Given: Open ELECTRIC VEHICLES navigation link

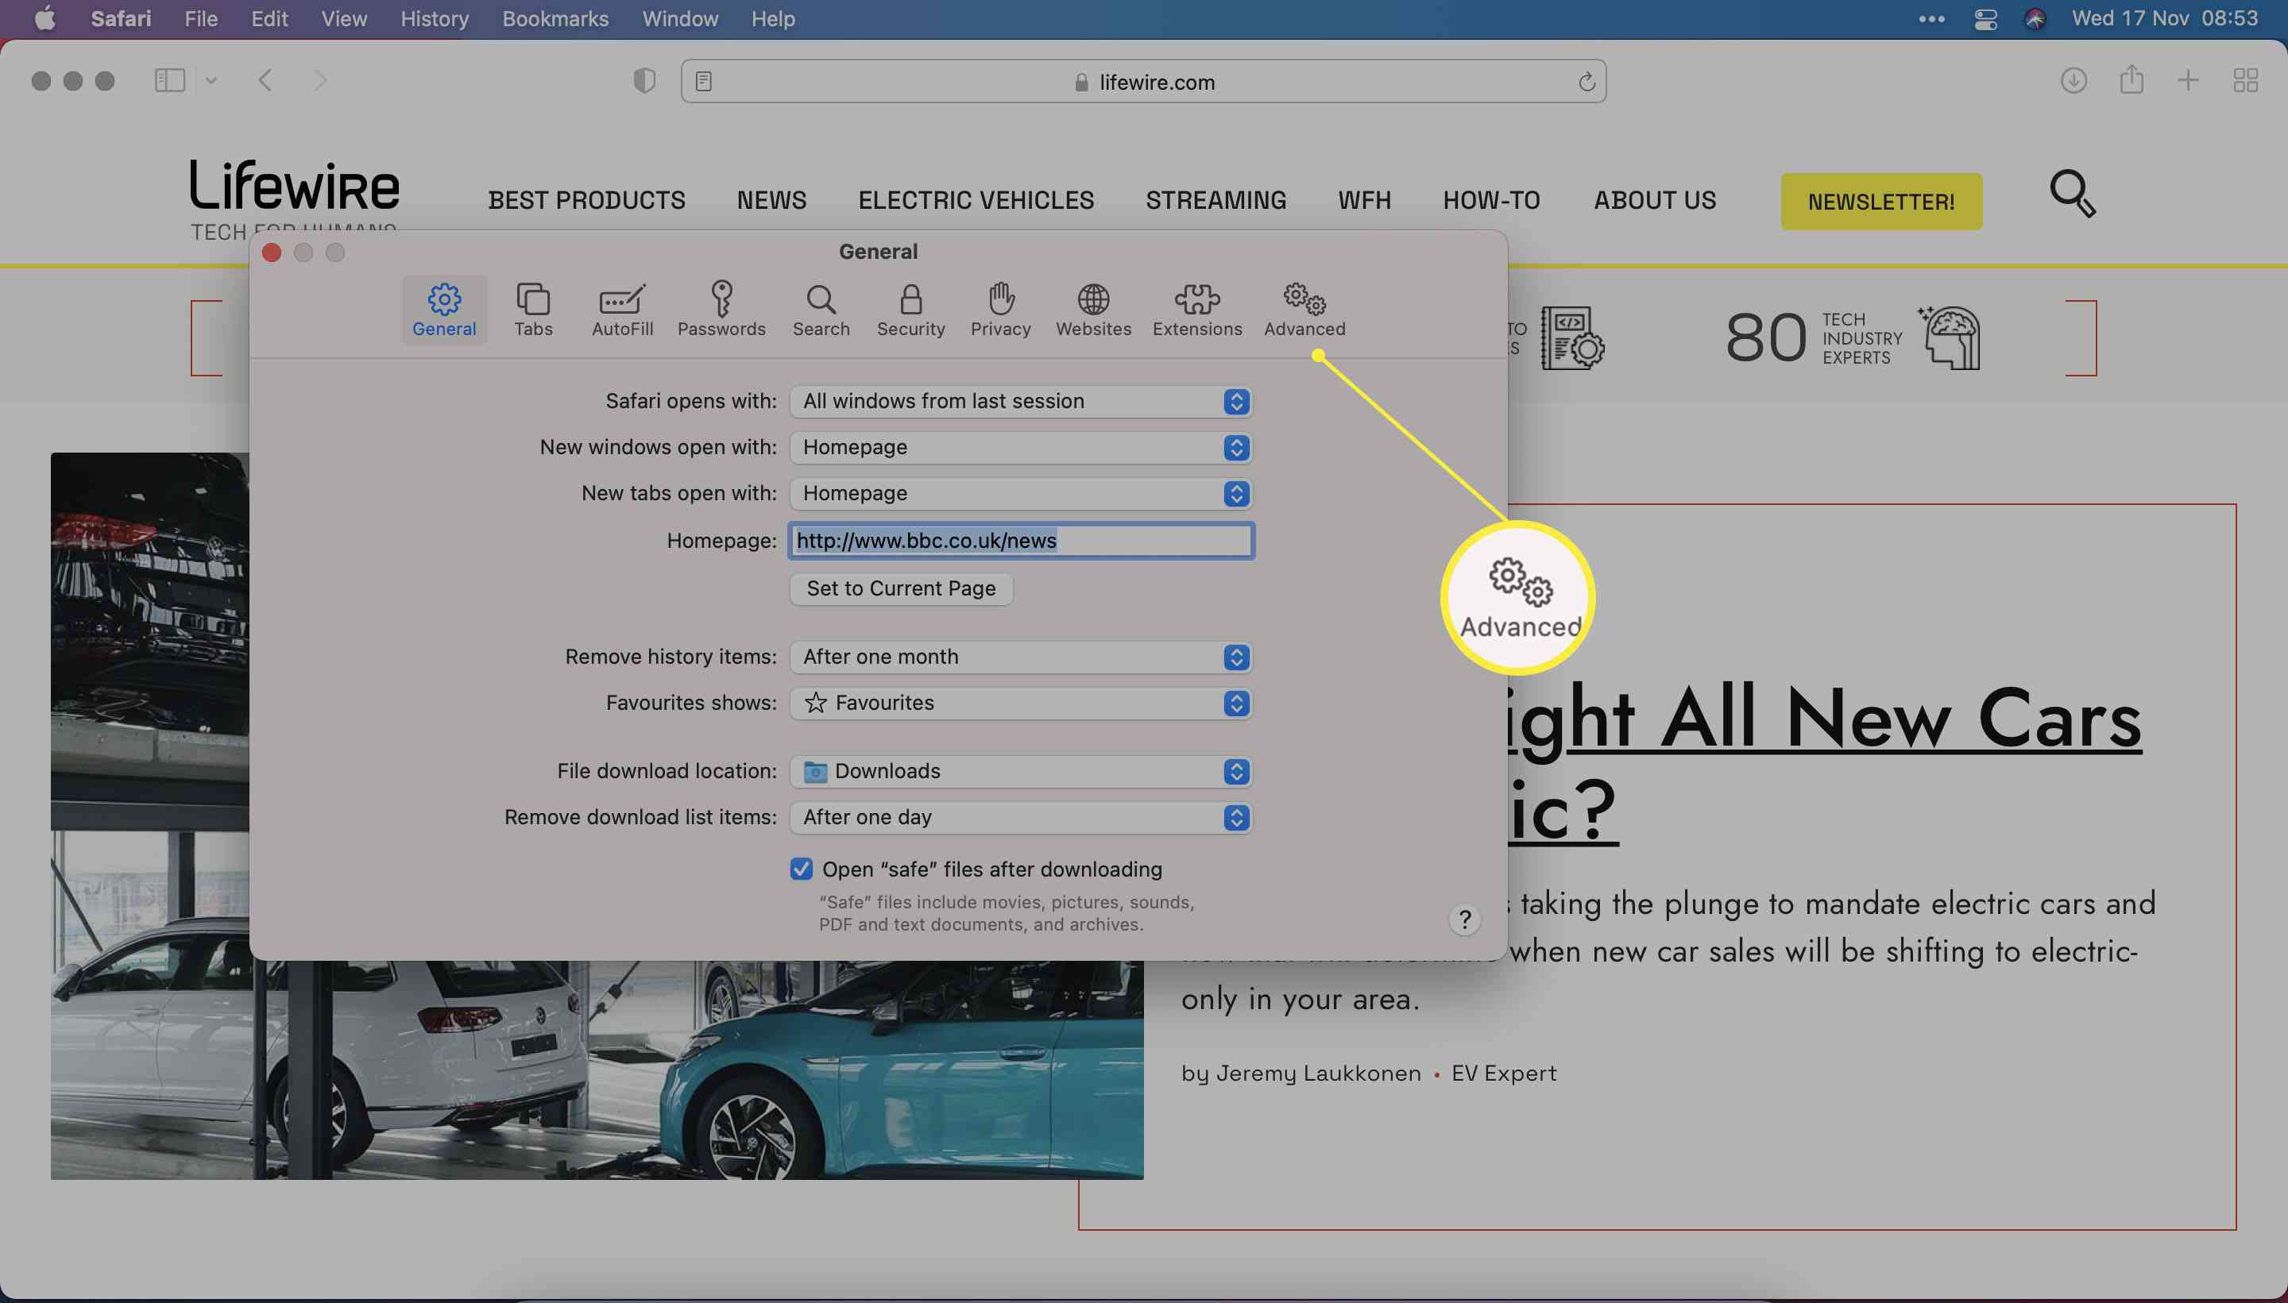Looking at the screenshot, I should point(976,200).
